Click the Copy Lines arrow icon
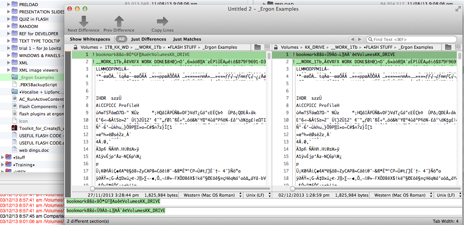Screen dimensions: 464x225 click(x=162, y=21)
